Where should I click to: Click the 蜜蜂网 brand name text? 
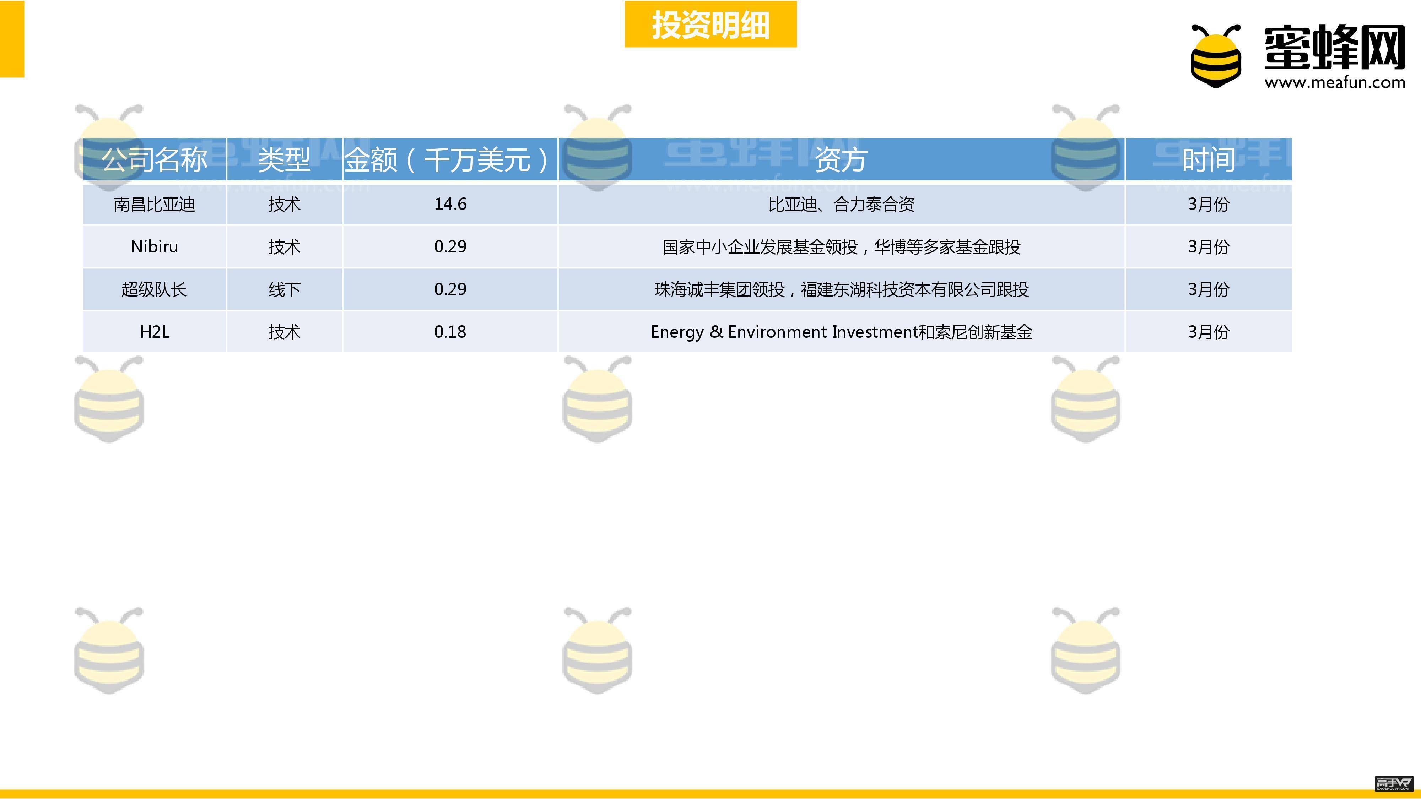click(x=1334, y=48)
